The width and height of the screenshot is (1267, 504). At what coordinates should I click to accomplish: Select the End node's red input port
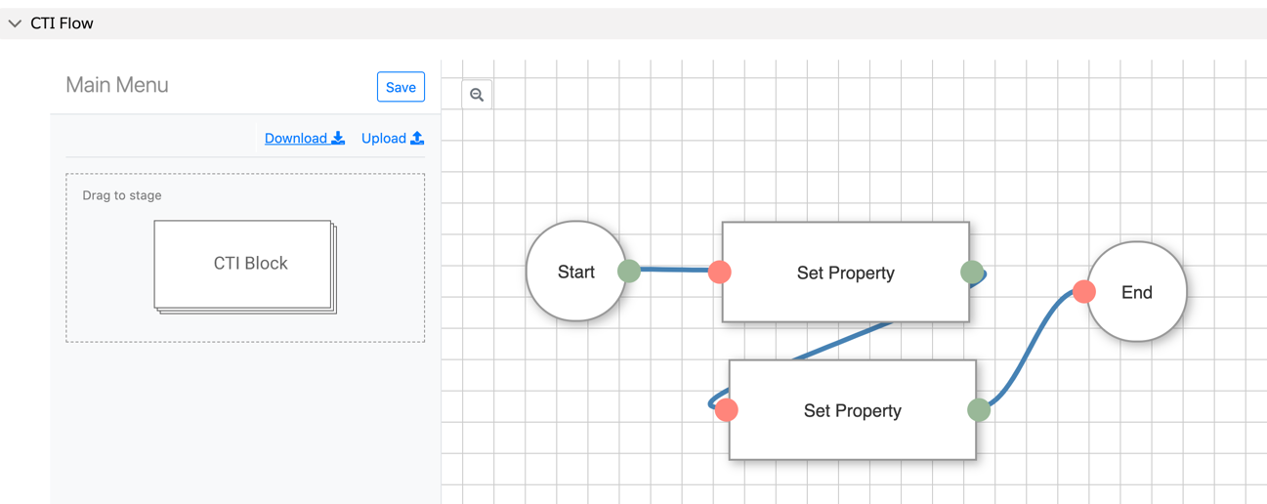pos(1084,291)
